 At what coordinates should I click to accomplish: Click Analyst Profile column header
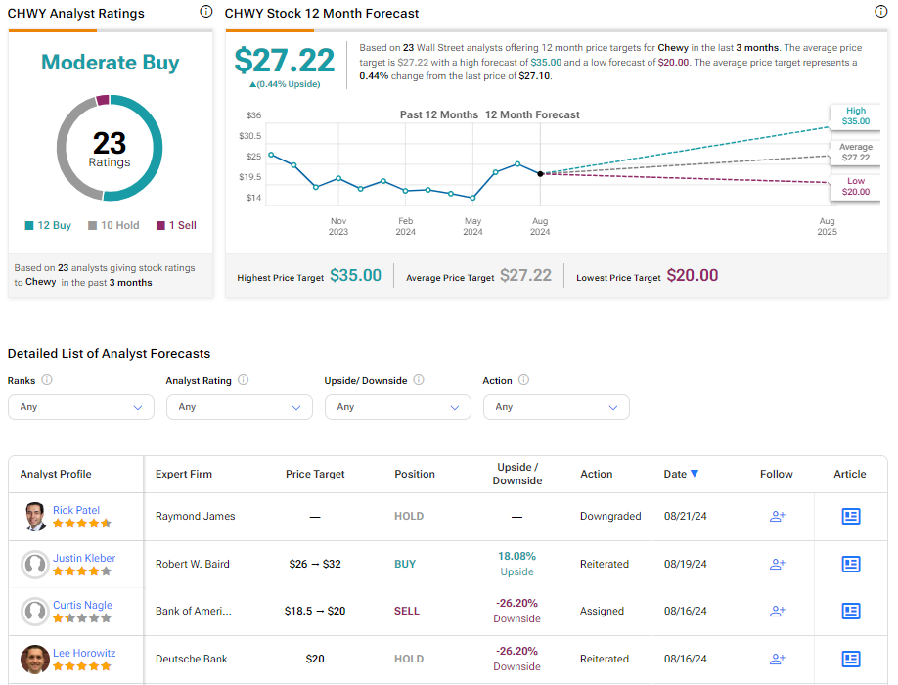56,474
